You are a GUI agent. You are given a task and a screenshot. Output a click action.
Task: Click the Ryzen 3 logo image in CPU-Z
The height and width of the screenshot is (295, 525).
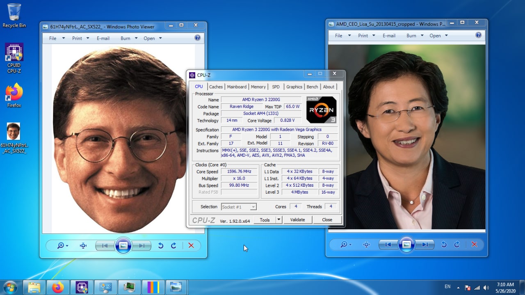[x=322, y=110]
